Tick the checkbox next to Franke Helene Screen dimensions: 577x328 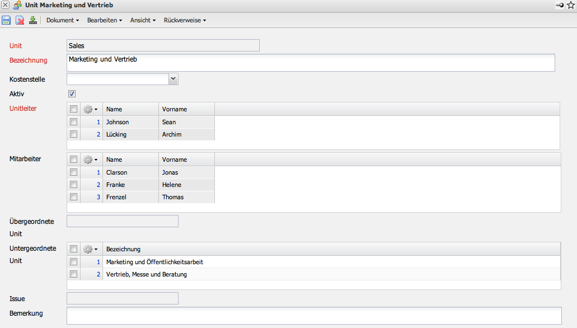pos(73,185)
